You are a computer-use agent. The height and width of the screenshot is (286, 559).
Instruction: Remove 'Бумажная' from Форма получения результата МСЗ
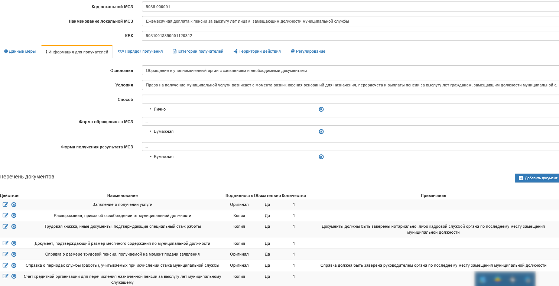point(321,157)
